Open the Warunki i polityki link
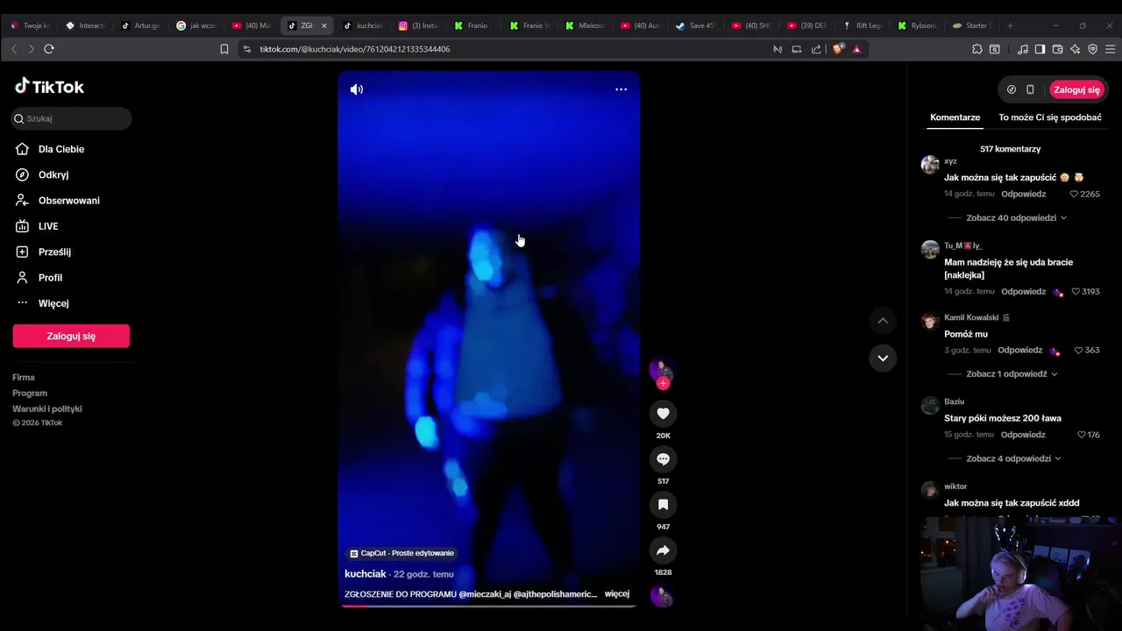This screenshot has height=631, width=1122. [47, 409]
